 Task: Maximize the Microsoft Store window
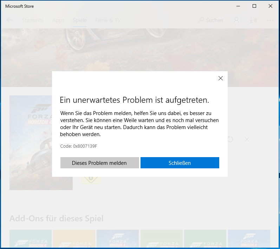coord(254,6)
